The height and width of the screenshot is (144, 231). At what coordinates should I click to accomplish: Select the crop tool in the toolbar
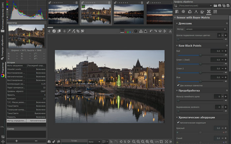78,31
